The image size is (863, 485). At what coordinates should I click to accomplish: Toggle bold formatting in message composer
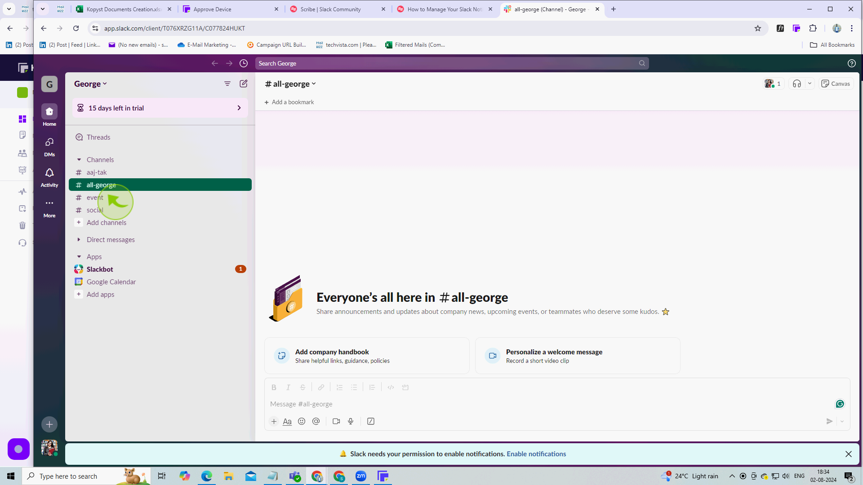274,387
